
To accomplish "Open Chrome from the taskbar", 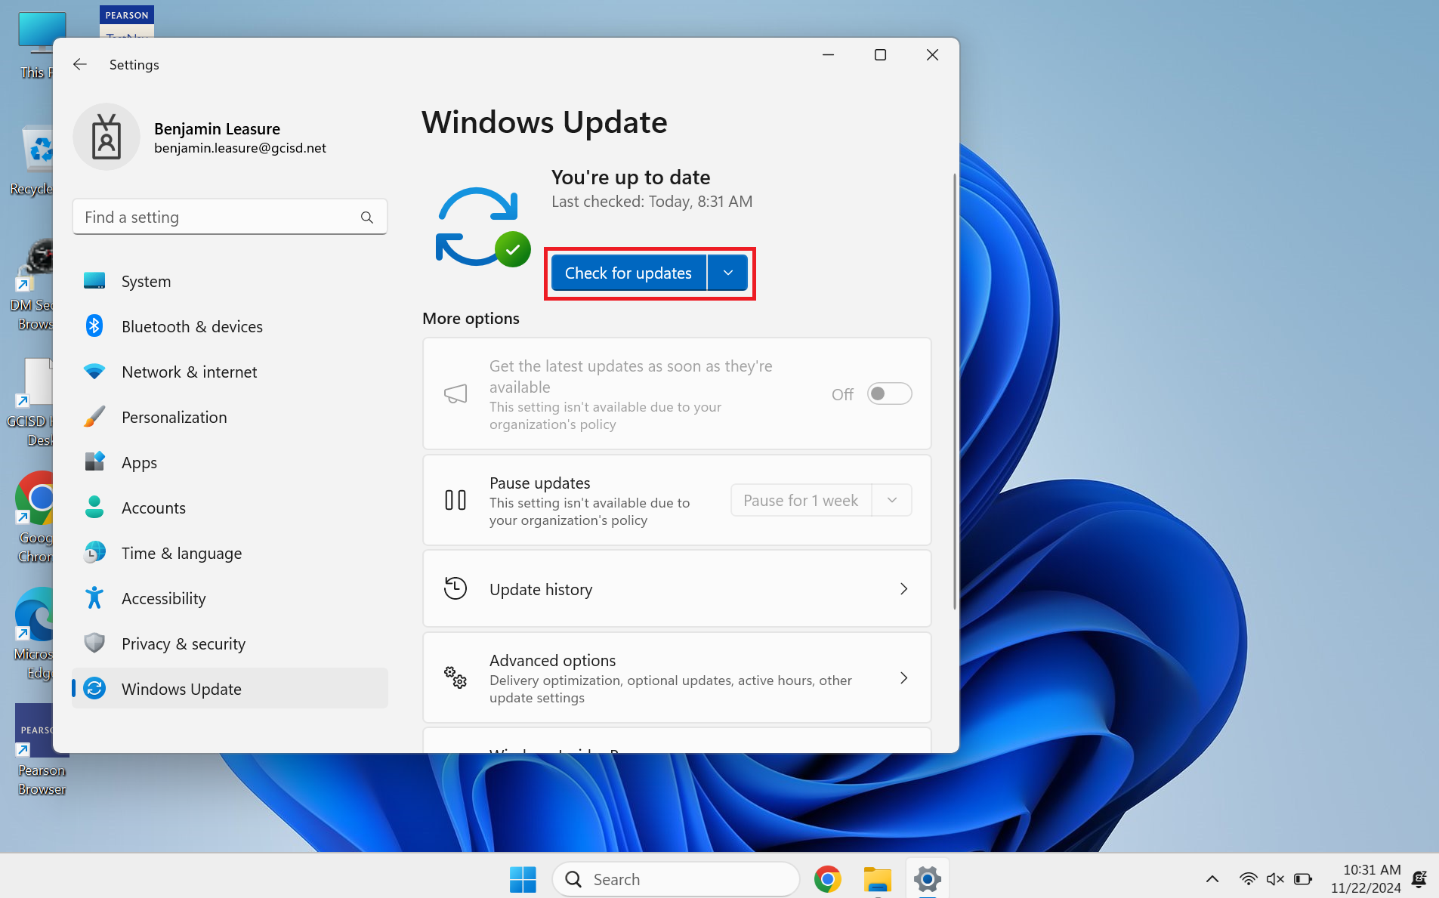I will pyautogui.click(x=827, y=879).
